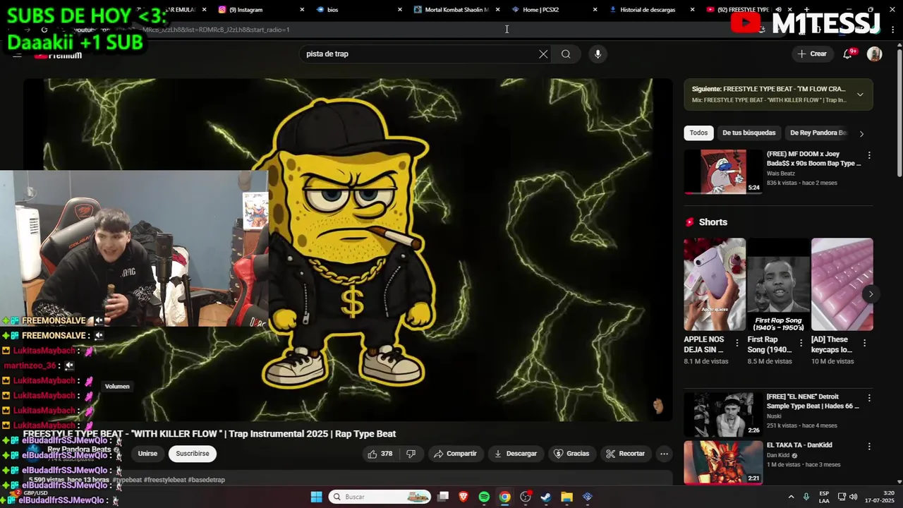Click the Buscar taskbar search box
The height and width of the screenshot is (508, 903).
coord(380,497)
